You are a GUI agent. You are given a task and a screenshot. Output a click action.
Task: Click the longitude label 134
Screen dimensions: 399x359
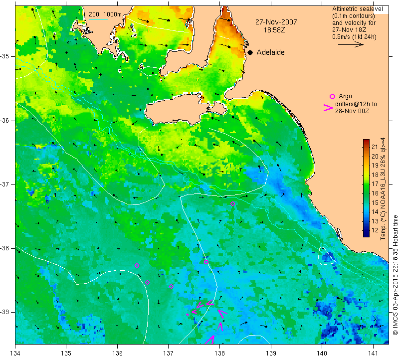[15, 354]
